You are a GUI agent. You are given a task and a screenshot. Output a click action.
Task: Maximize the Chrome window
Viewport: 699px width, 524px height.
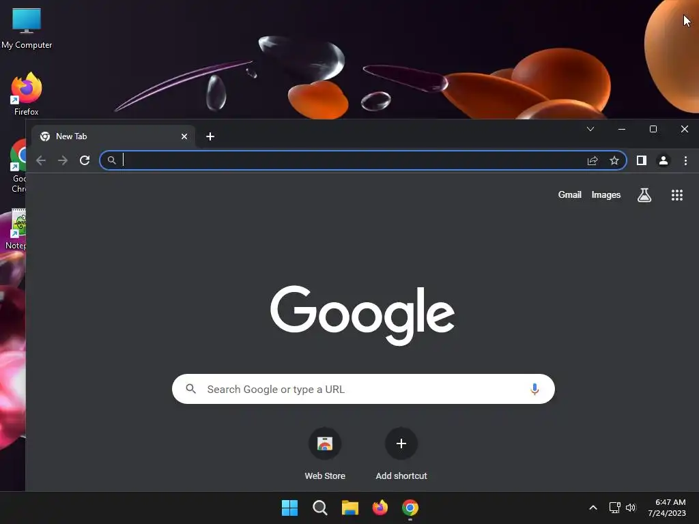(x=653, y=129)
